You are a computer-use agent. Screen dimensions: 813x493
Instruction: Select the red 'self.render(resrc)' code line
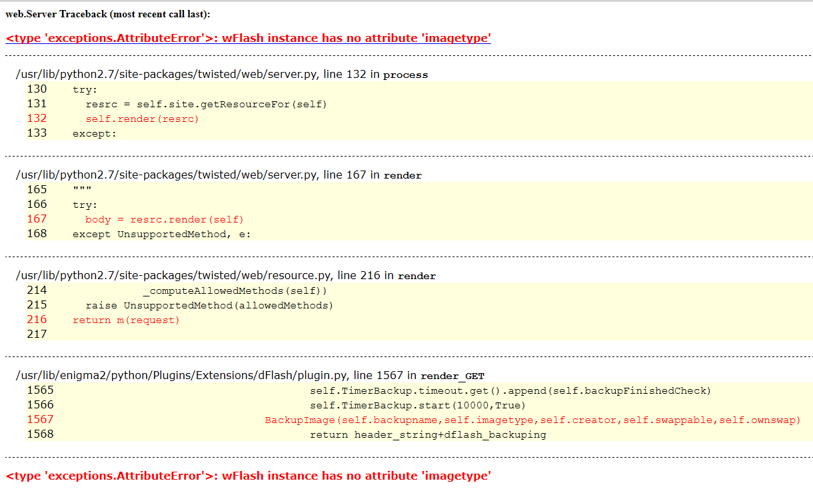pyautogui.click(x=142, y=119)
